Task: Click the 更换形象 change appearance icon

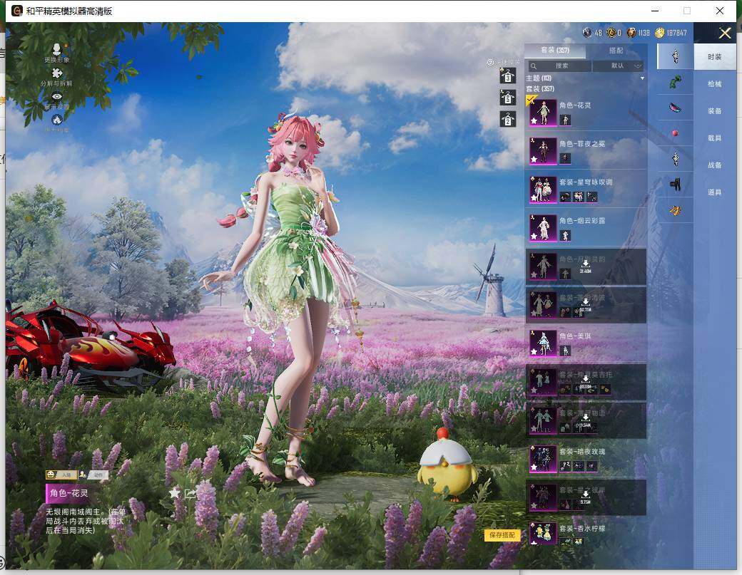Action: point(56,48)
